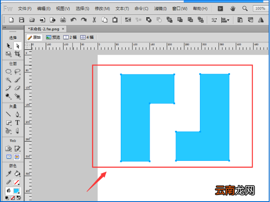Viewport: 270px width, 202px height.
Task: Click the Import icon
Action: pyautogui.click(x=42, y=20)
